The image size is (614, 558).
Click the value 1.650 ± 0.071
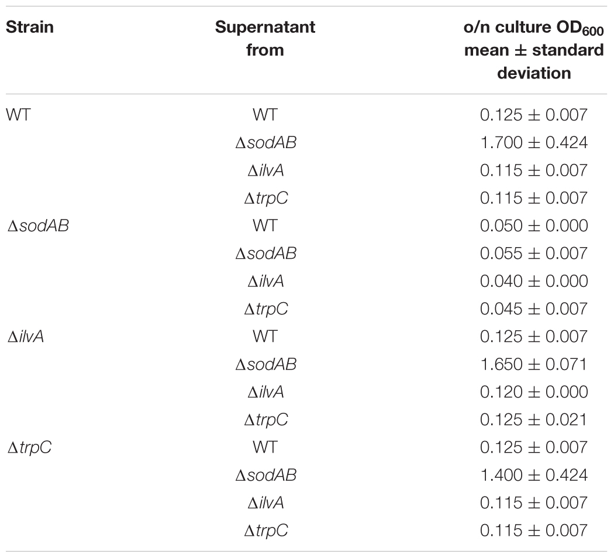(x=534, y=365)
